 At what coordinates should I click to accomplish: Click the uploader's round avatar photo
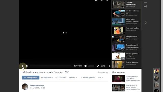(x=25, y=87)
